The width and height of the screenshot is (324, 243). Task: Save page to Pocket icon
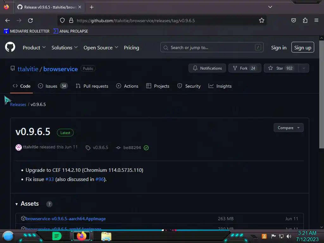click(293, 20)
